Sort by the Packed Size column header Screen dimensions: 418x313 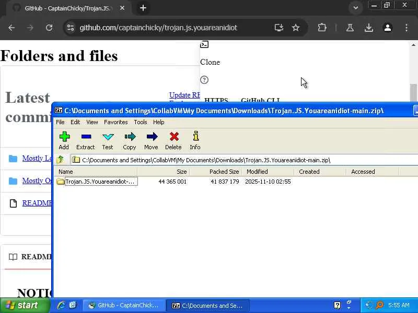click(216, 172)
